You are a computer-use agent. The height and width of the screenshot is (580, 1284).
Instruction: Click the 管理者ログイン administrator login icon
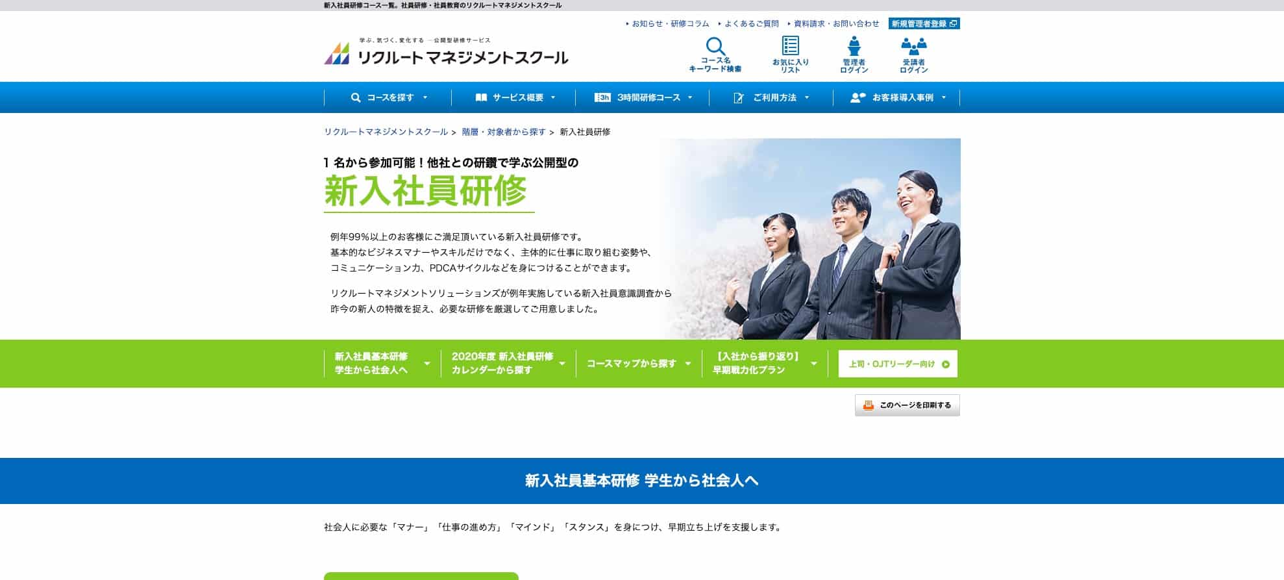(854, 46)
